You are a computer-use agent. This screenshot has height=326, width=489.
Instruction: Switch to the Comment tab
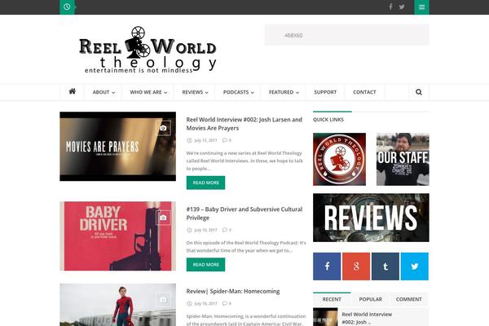click(409, 299)
